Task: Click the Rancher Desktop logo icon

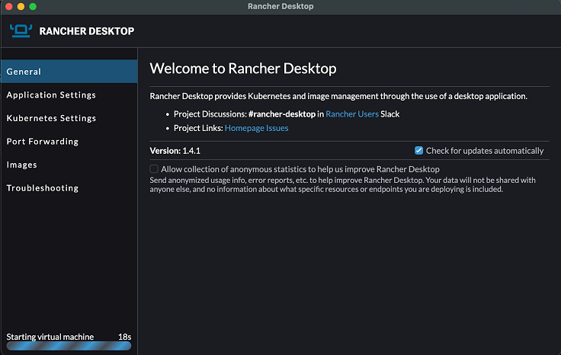Action: click(x=21, y=31)
